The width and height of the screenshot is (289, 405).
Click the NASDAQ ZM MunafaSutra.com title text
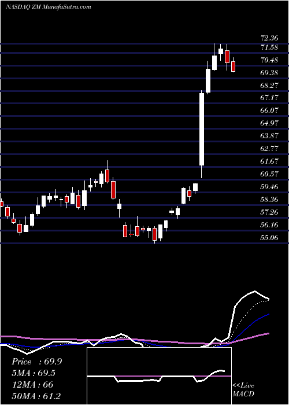point(48,7)
